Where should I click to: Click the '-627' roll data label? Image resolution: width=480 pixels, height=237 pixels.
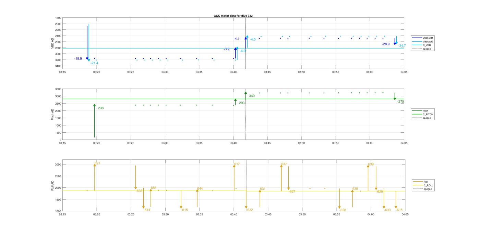tap(292, 192)
